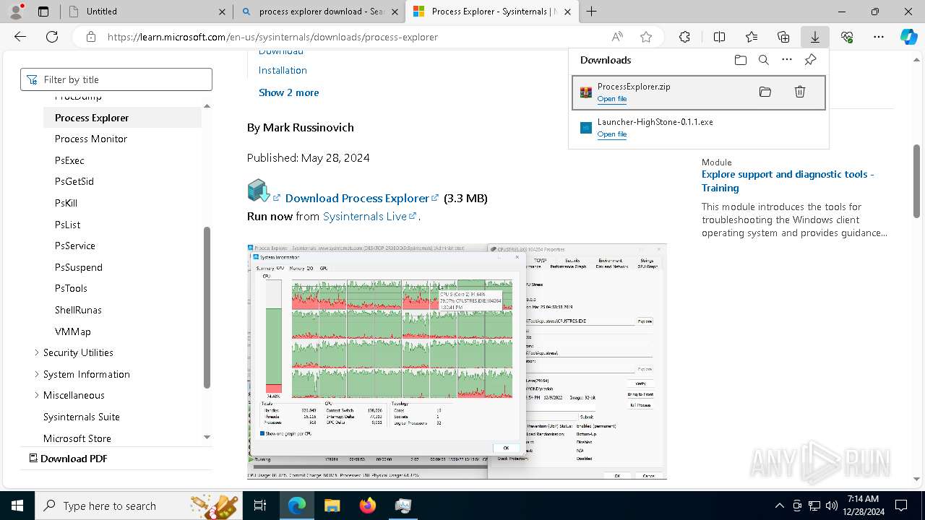
Task: Open file link for ProcessExplorer.zip
Action: (x=612, y=99)
